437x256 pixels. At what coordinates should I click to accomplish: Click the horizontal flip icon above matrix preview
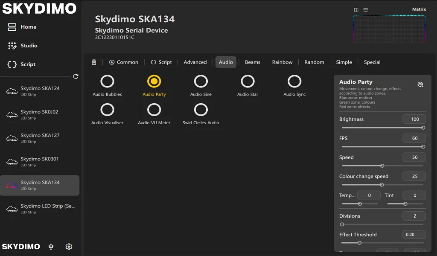(356, 10)
